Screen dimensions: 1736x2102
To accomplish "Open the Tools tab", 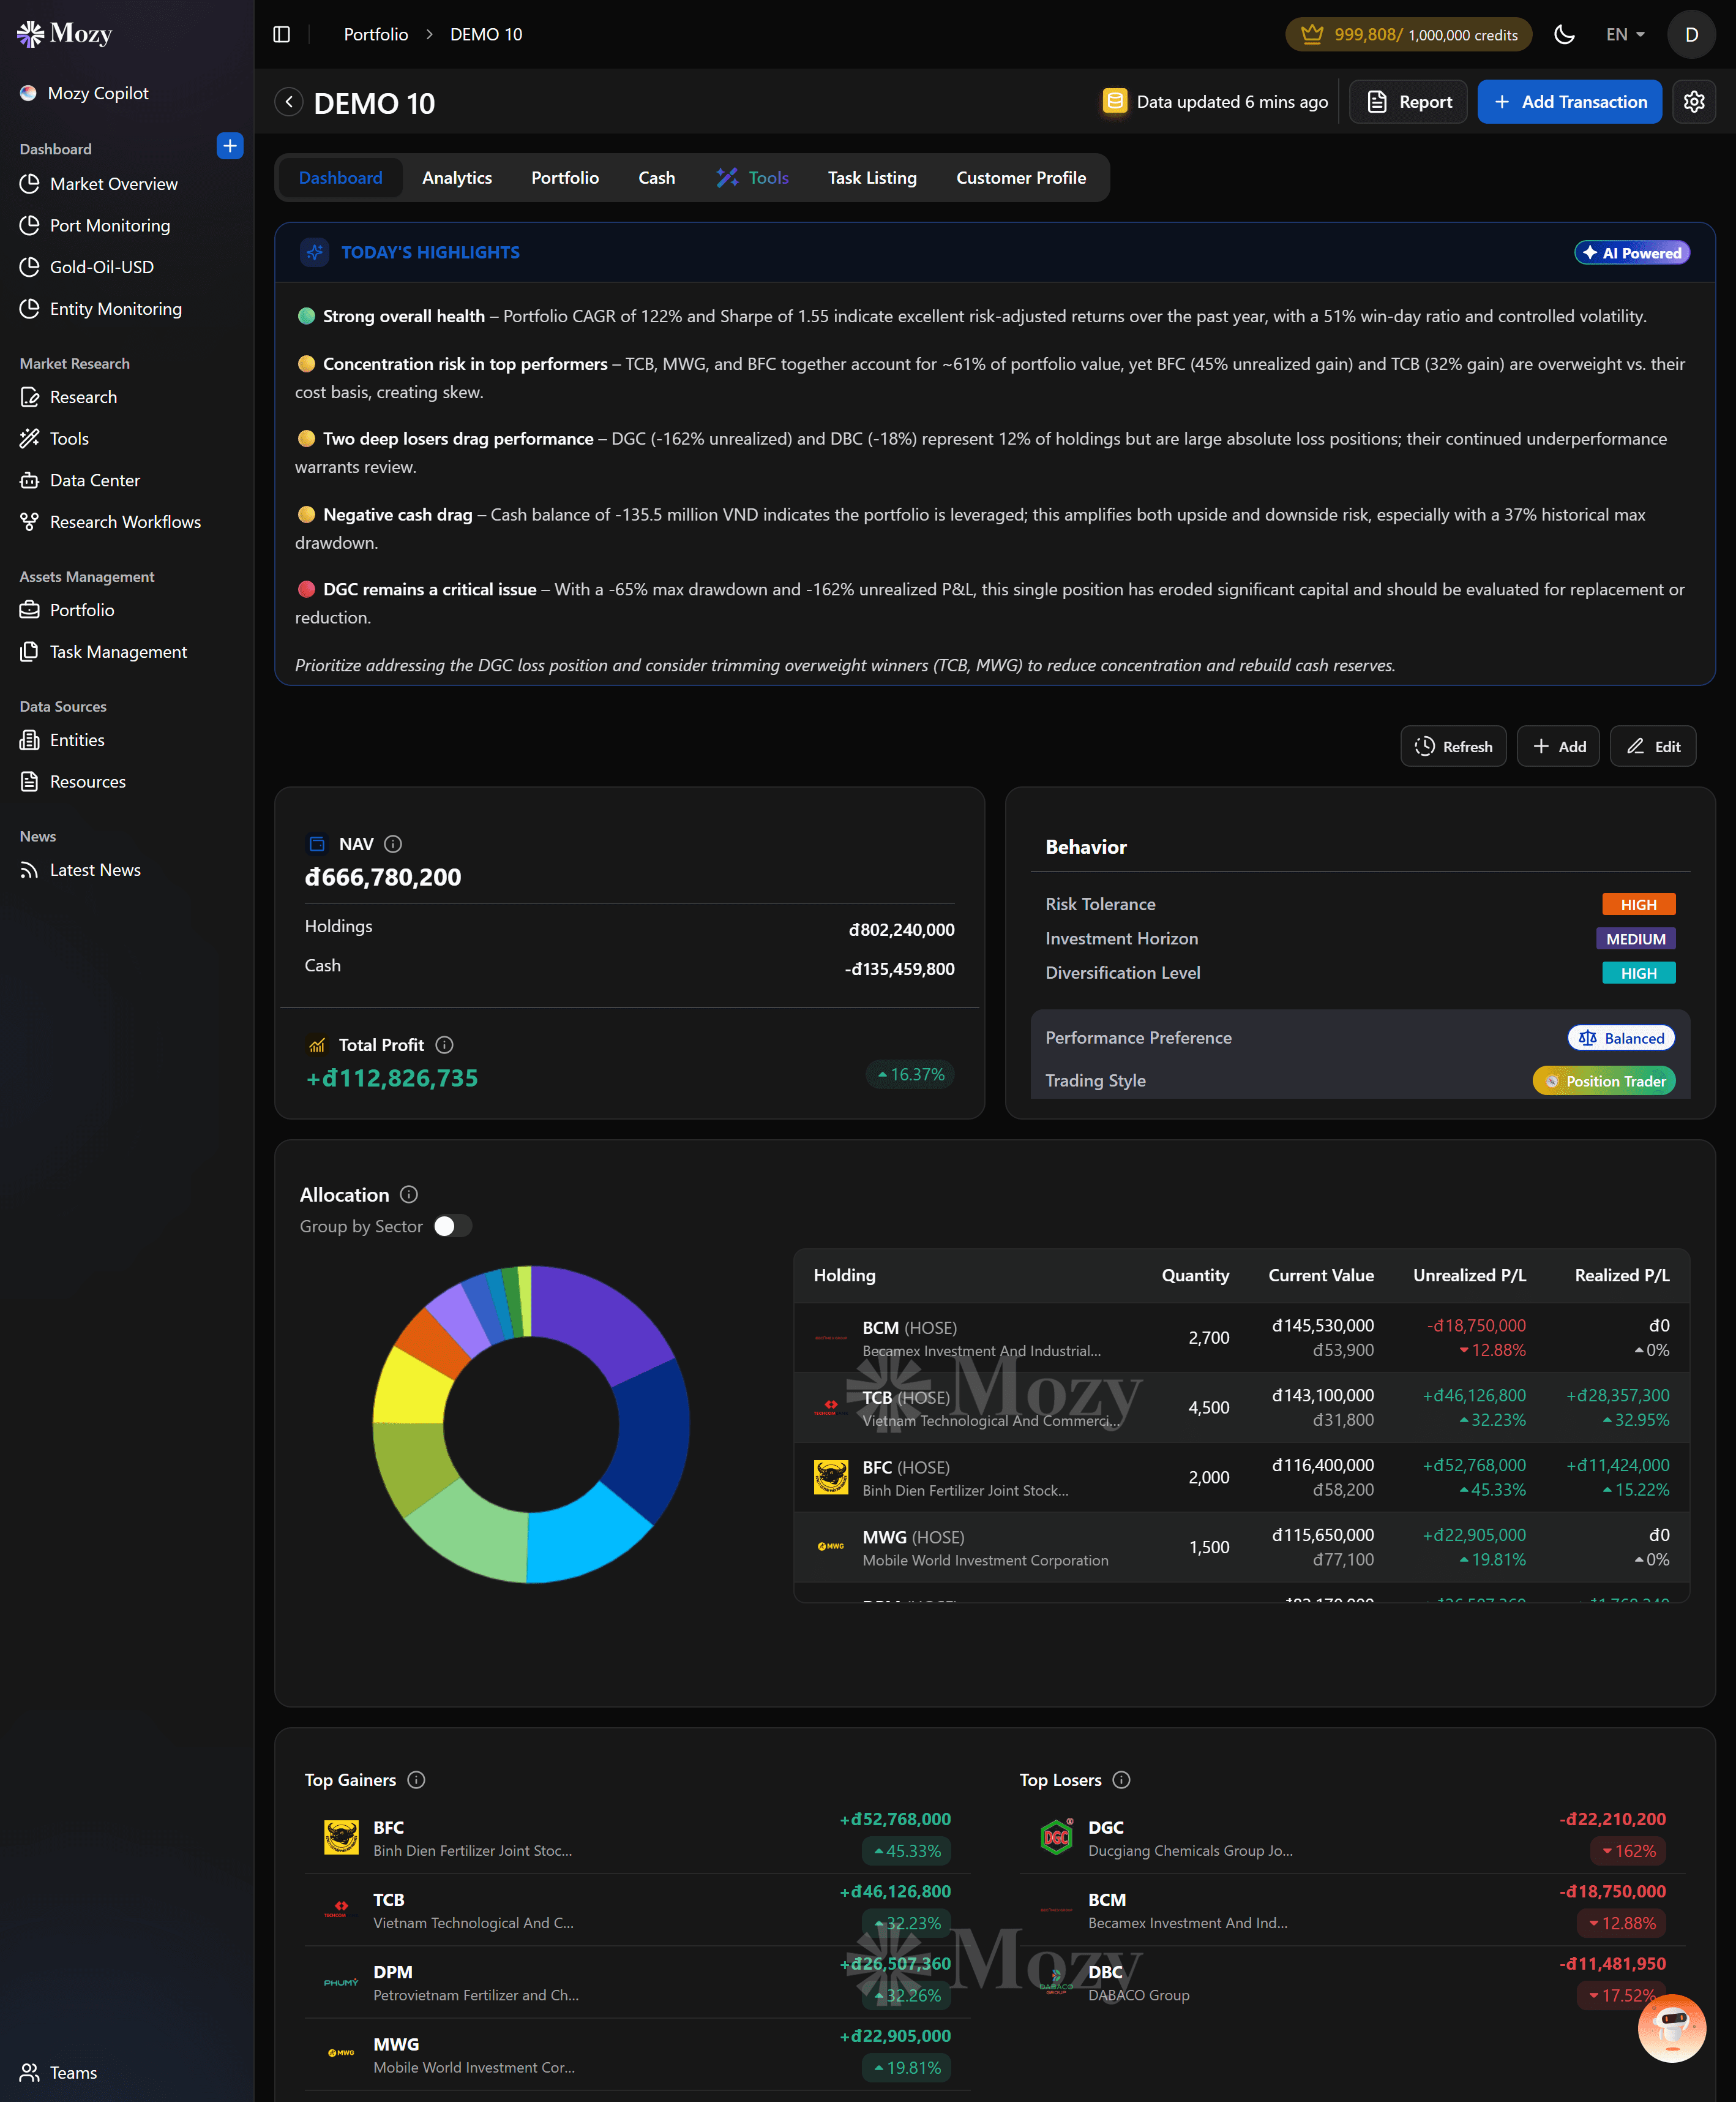I will point(753,177).
